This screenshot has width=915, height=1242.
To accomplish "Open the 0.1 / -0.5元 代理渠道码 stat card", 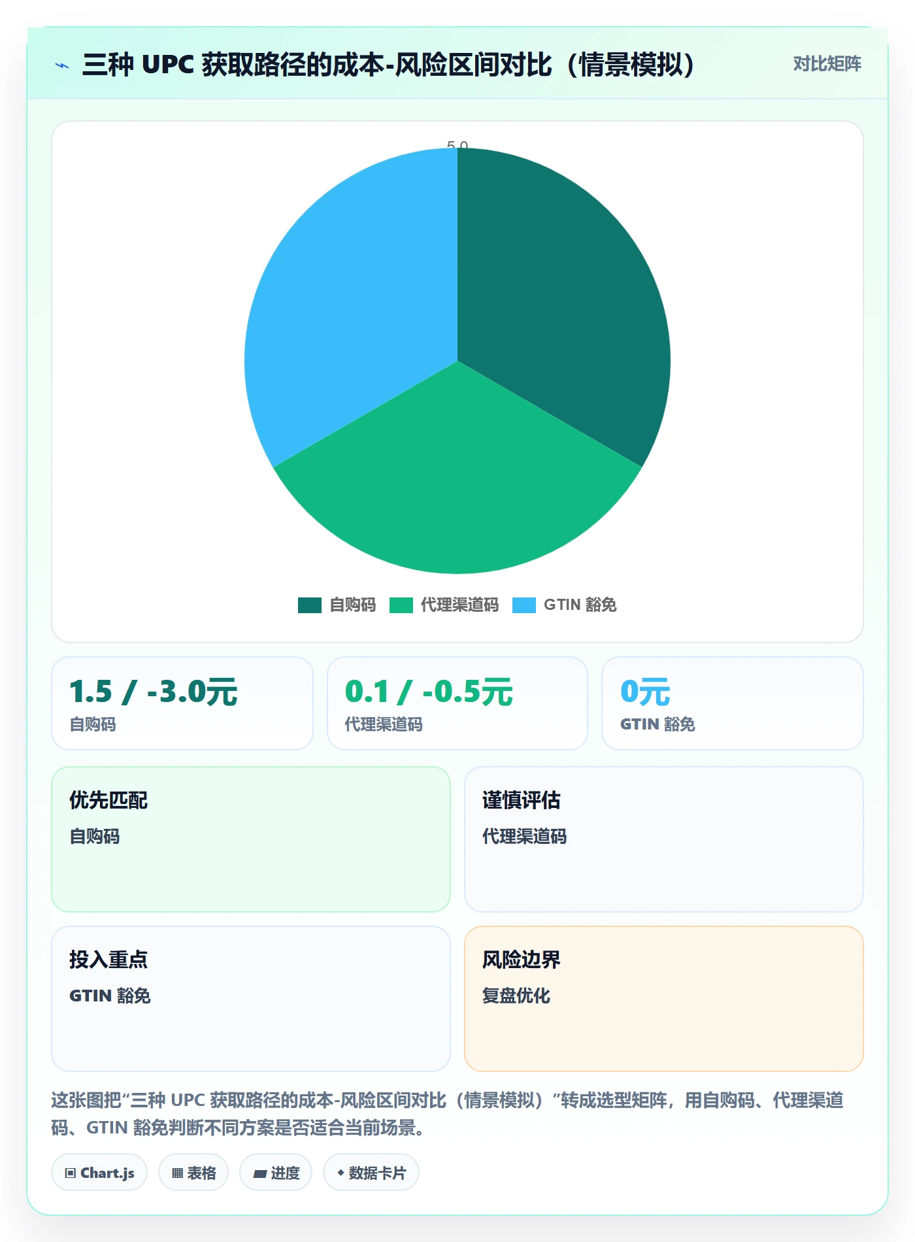I will click(x=457, y=703).
